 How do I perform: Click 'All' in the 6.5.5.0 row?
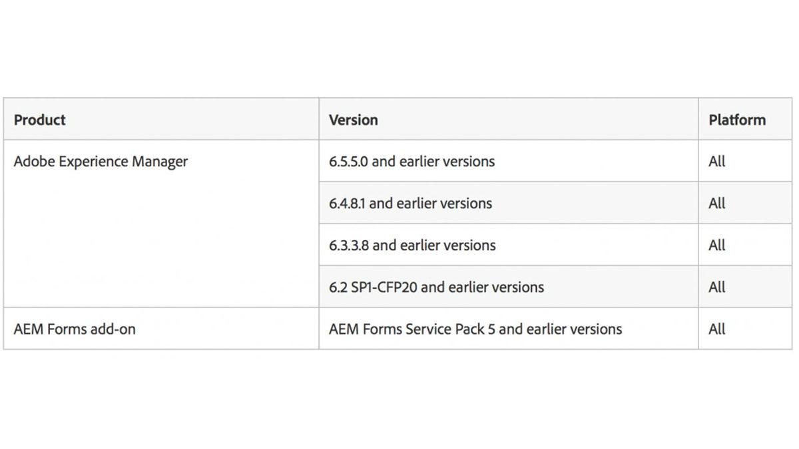click(x=717, y=162)
